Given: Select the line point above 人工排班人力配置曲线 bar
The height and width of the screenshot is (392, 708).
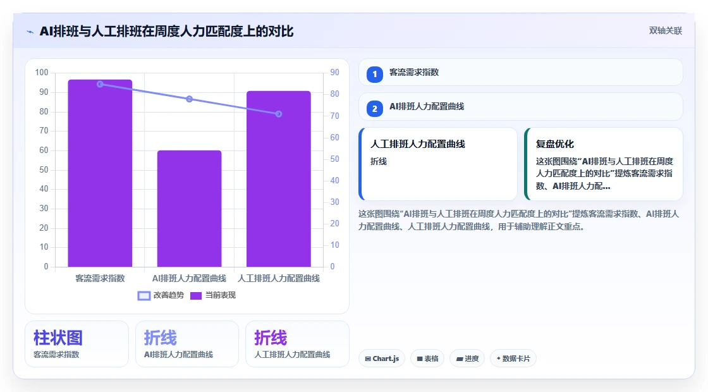Looking at the screenshot, I should pyautogui.click(x=279, y=114).
